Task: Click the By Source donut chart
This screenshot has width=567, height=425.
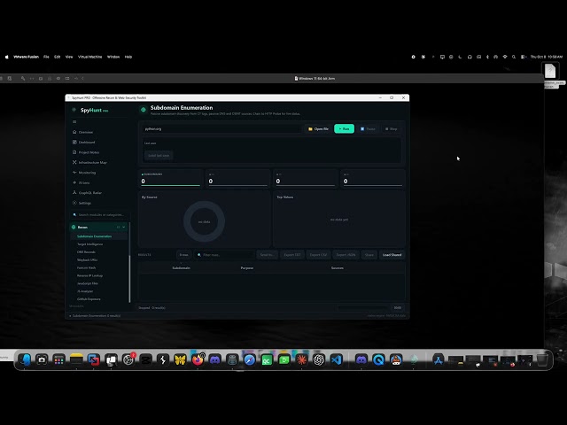Action: click(204, 221)
